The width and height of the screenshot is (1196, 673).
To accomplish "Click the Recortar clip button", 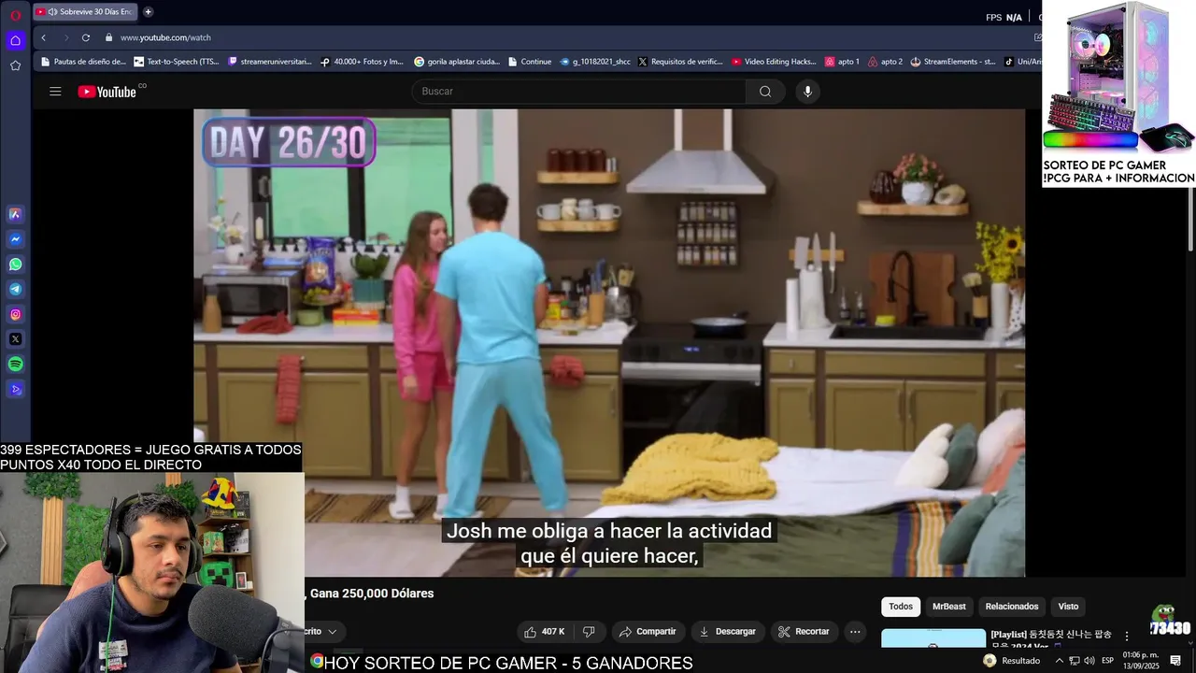I will click(804, 632).
